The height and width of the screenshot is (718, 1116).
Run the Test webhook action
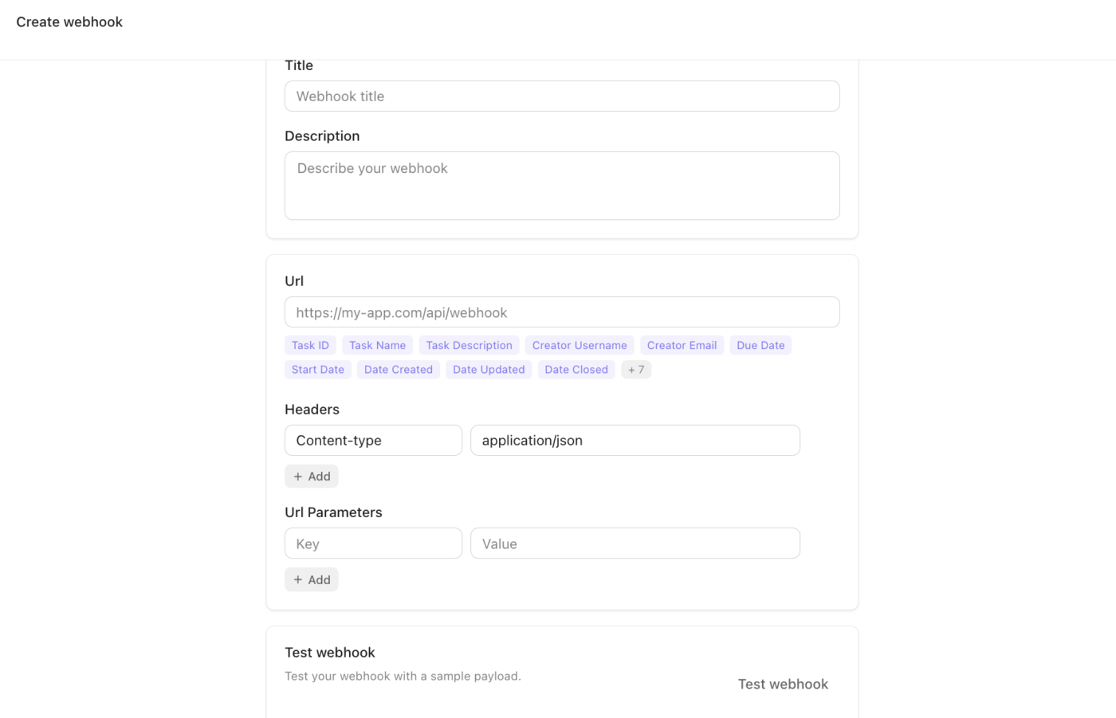coord(783,684)
